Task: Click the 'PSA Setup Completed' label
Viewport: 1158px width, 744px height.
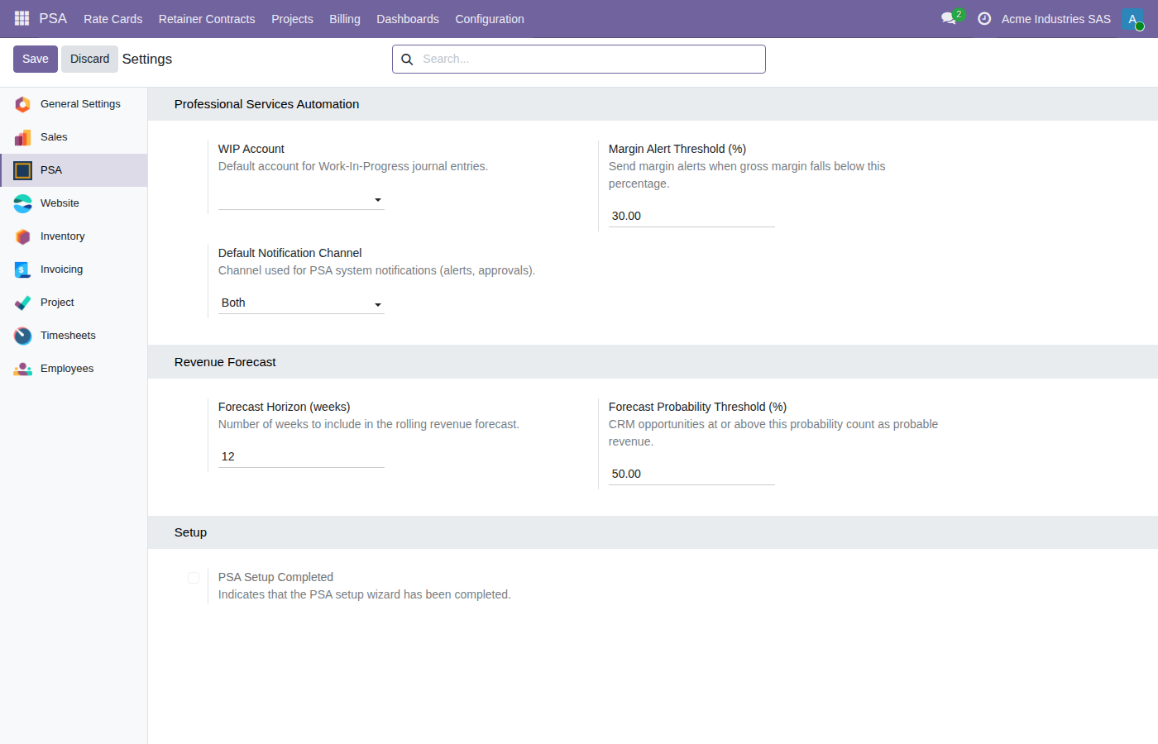Action: pos(275,577)
